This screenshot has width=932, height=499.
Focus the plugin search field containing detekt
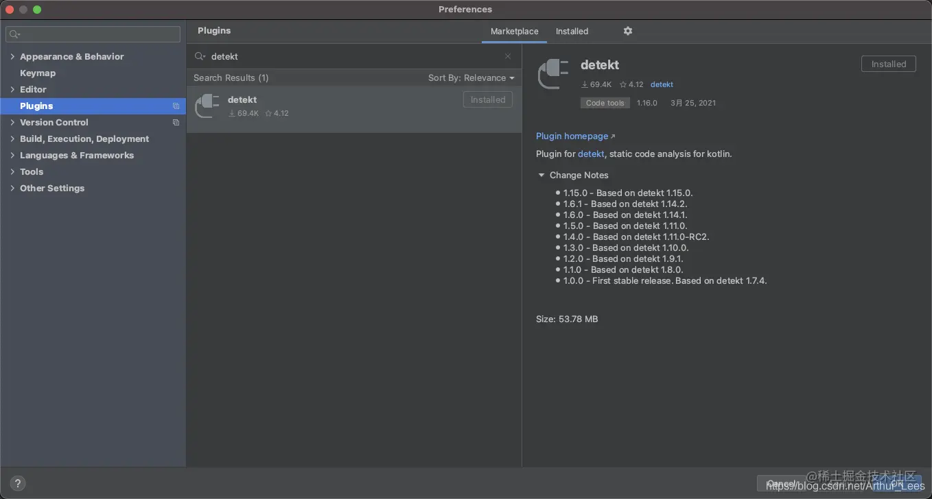(353, 56)
